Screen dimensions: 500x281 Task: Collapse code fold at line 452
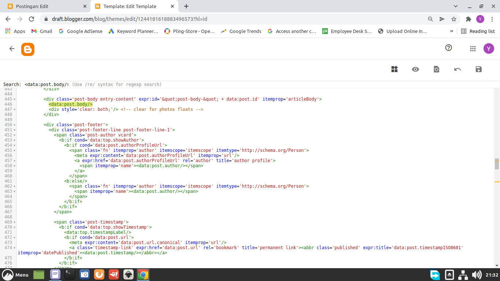[x=15, y=135]
